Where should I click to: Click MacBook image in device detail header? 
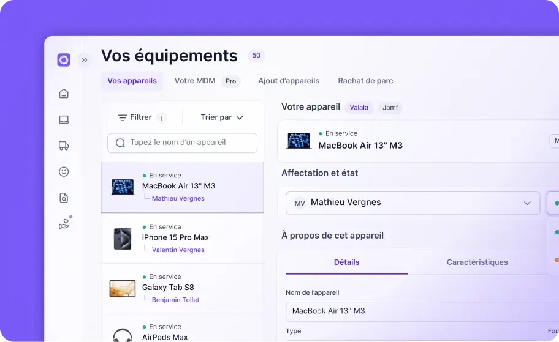[x=299, y=141]
